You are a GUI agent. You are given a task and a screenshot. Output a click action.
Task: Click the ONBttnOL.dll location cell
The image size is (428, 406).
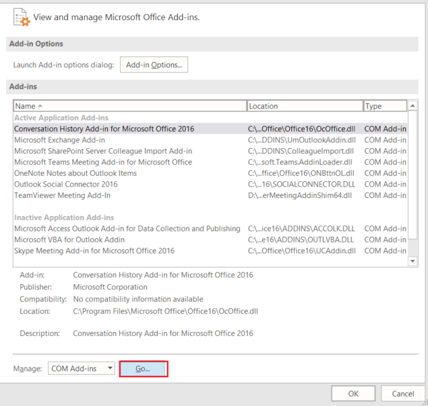(301, 173)
